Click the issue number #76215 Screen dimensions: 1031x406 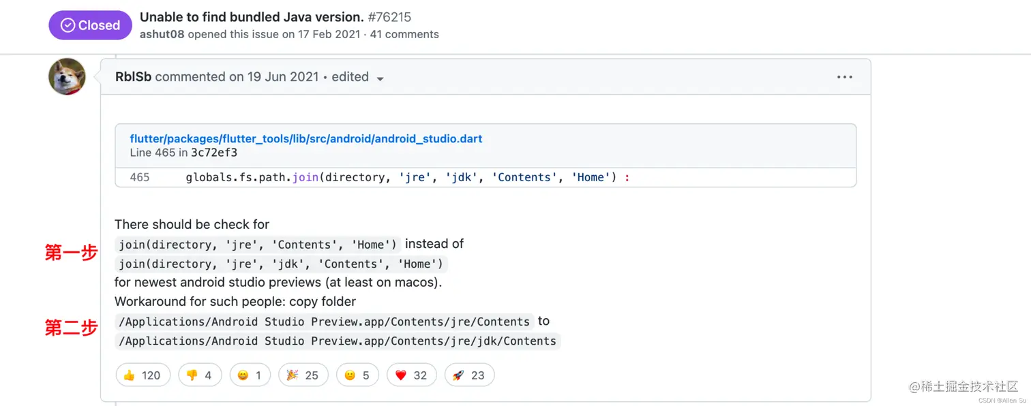click(389, 17)
